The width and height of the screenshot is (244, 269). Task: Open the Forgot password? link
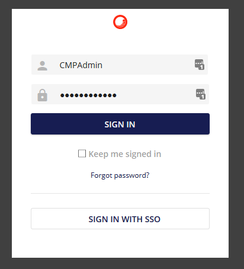click(x=120, y=175)
